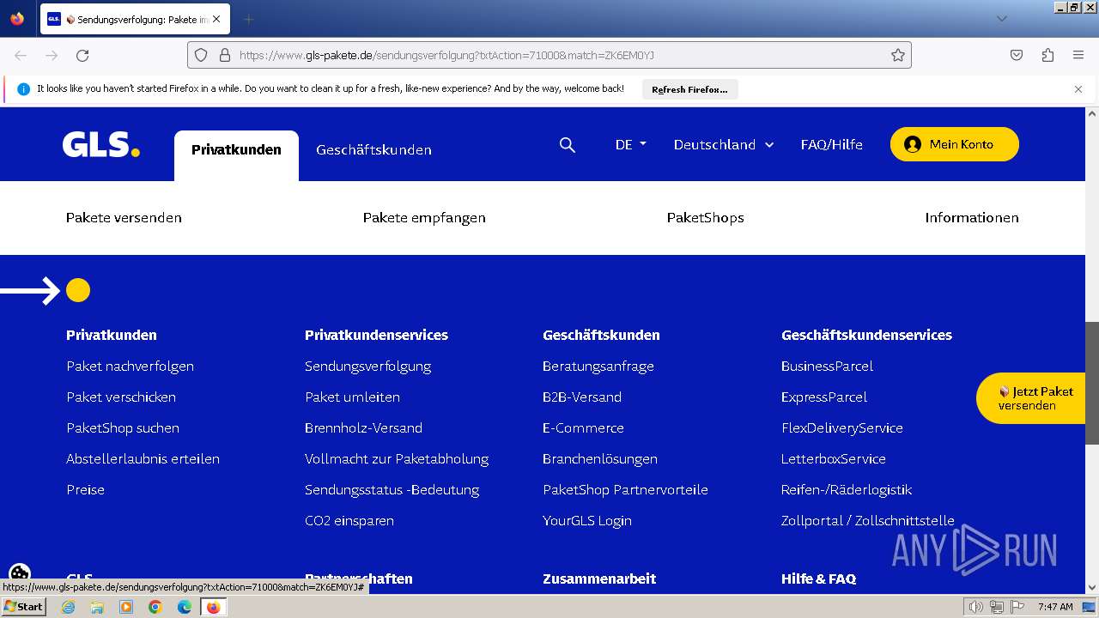
Task: Open Branchenlösungen link
Action: pos(600,459)
